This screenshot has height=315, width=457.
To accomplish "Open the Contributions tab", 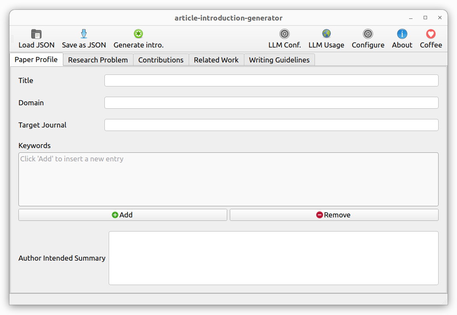I will click(x=161, y=60).
